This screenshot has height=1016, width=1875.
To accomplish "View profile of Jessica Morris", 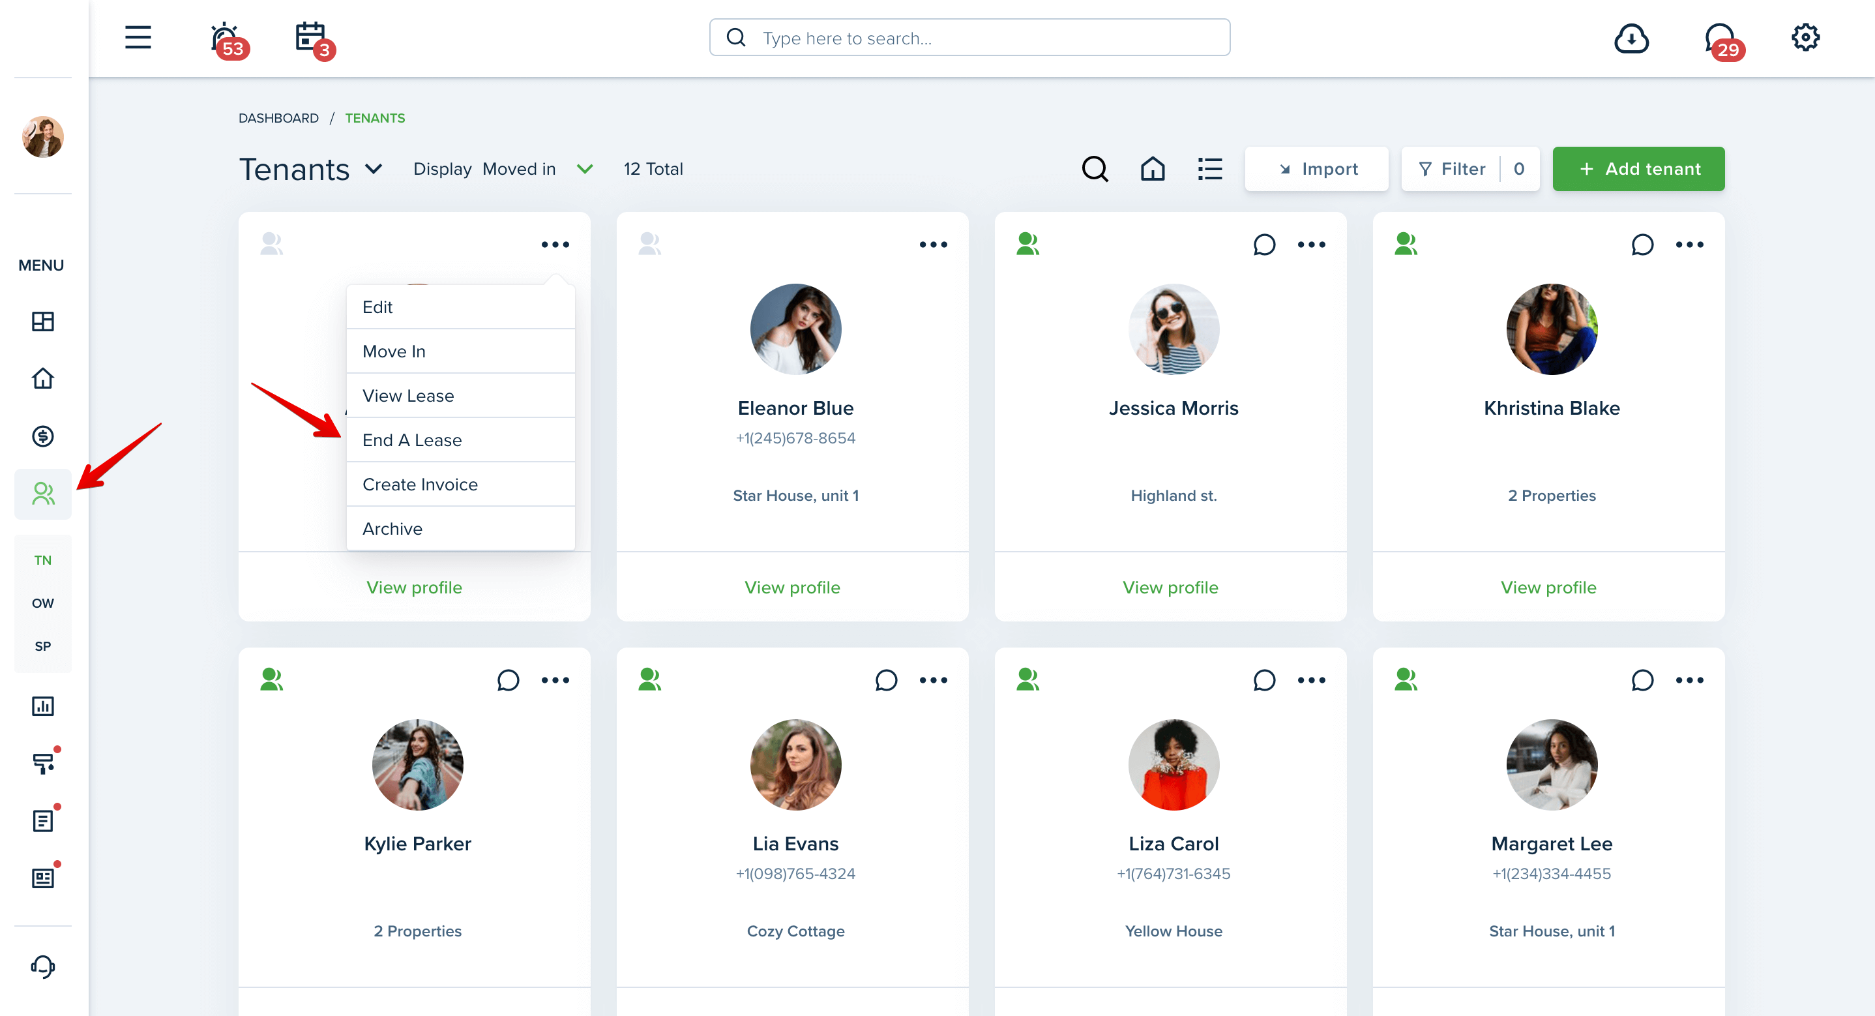I will pos(1170,587).
